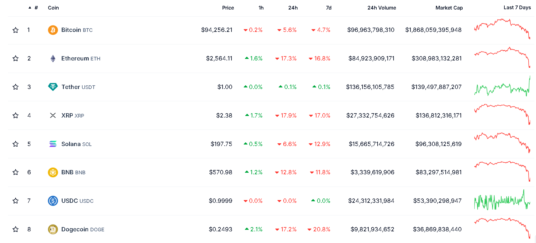Sort the list by Market Cap header
Viewport: 536px width, 243px height.
449,8
